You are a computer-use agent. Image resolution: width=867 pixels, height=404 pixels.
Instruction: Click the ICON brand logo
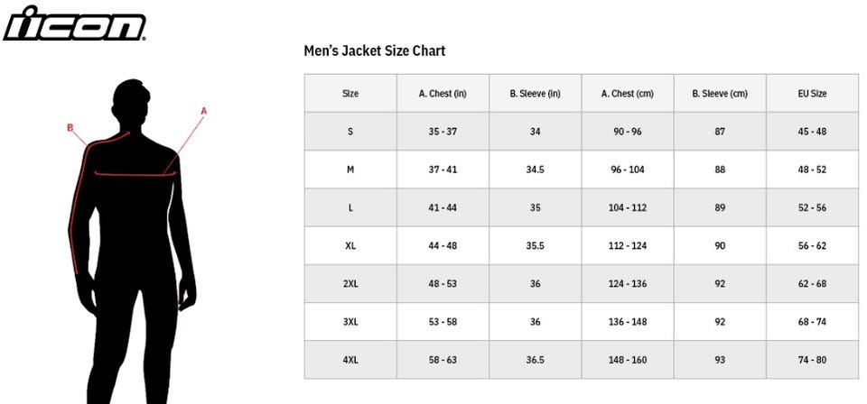(74, 24)
